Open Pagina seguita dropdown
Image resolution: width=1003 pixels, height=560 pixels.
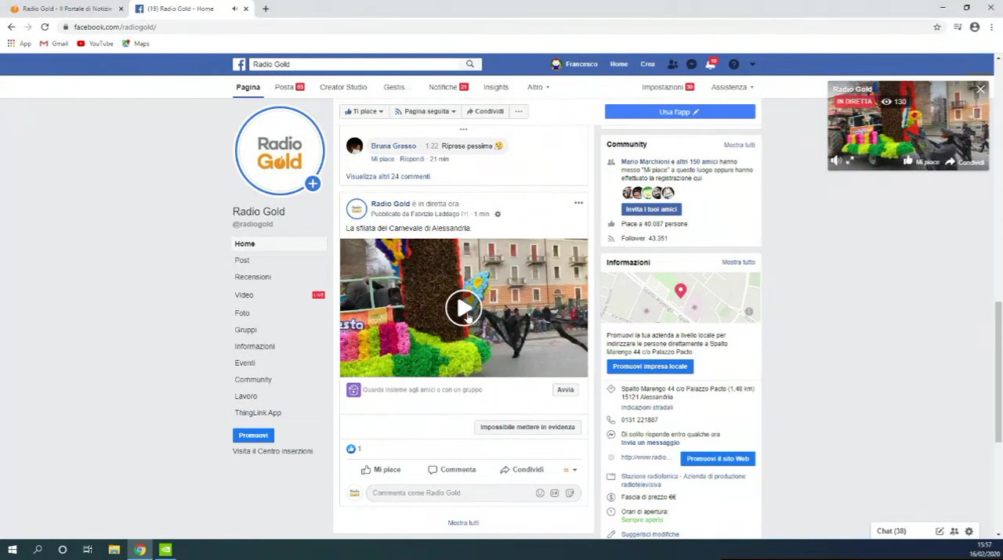click(425, 111)
